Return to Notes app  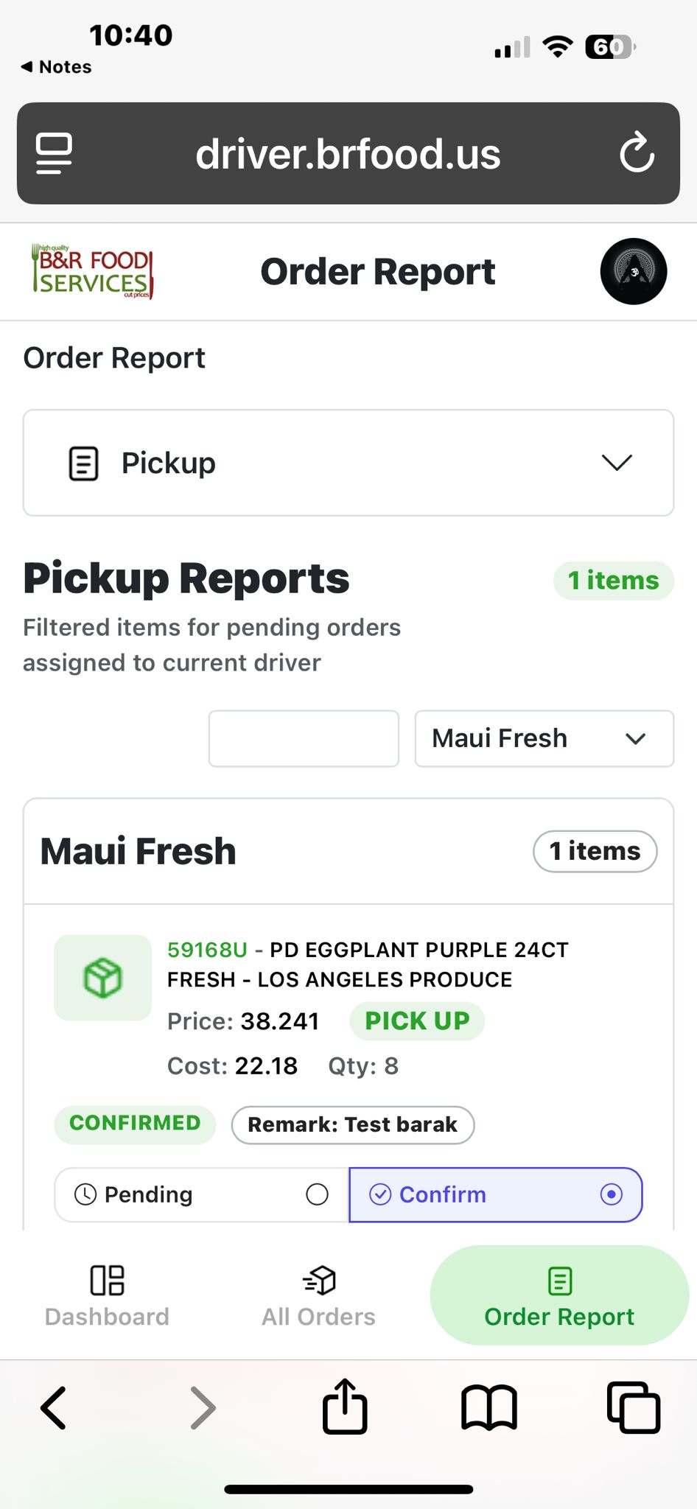57,67
